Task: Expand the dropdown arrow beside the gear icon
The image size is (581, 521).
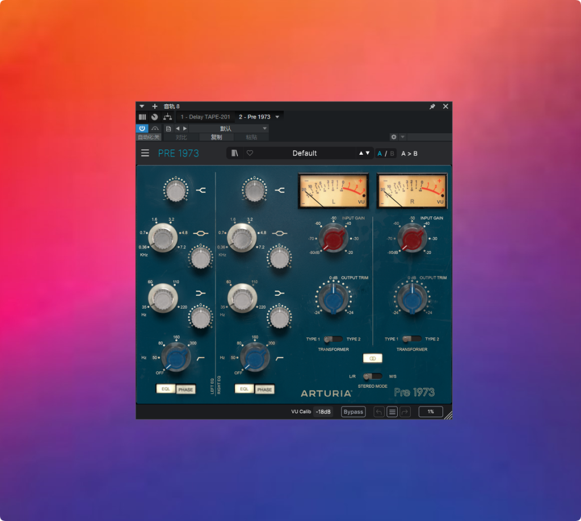Action: [403, 137]
